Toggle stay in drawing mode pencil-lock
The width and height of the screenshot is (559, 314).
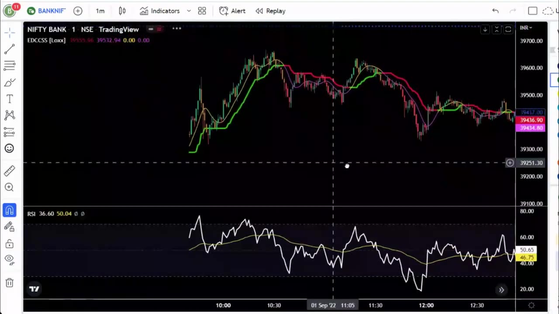pos(10,226)
